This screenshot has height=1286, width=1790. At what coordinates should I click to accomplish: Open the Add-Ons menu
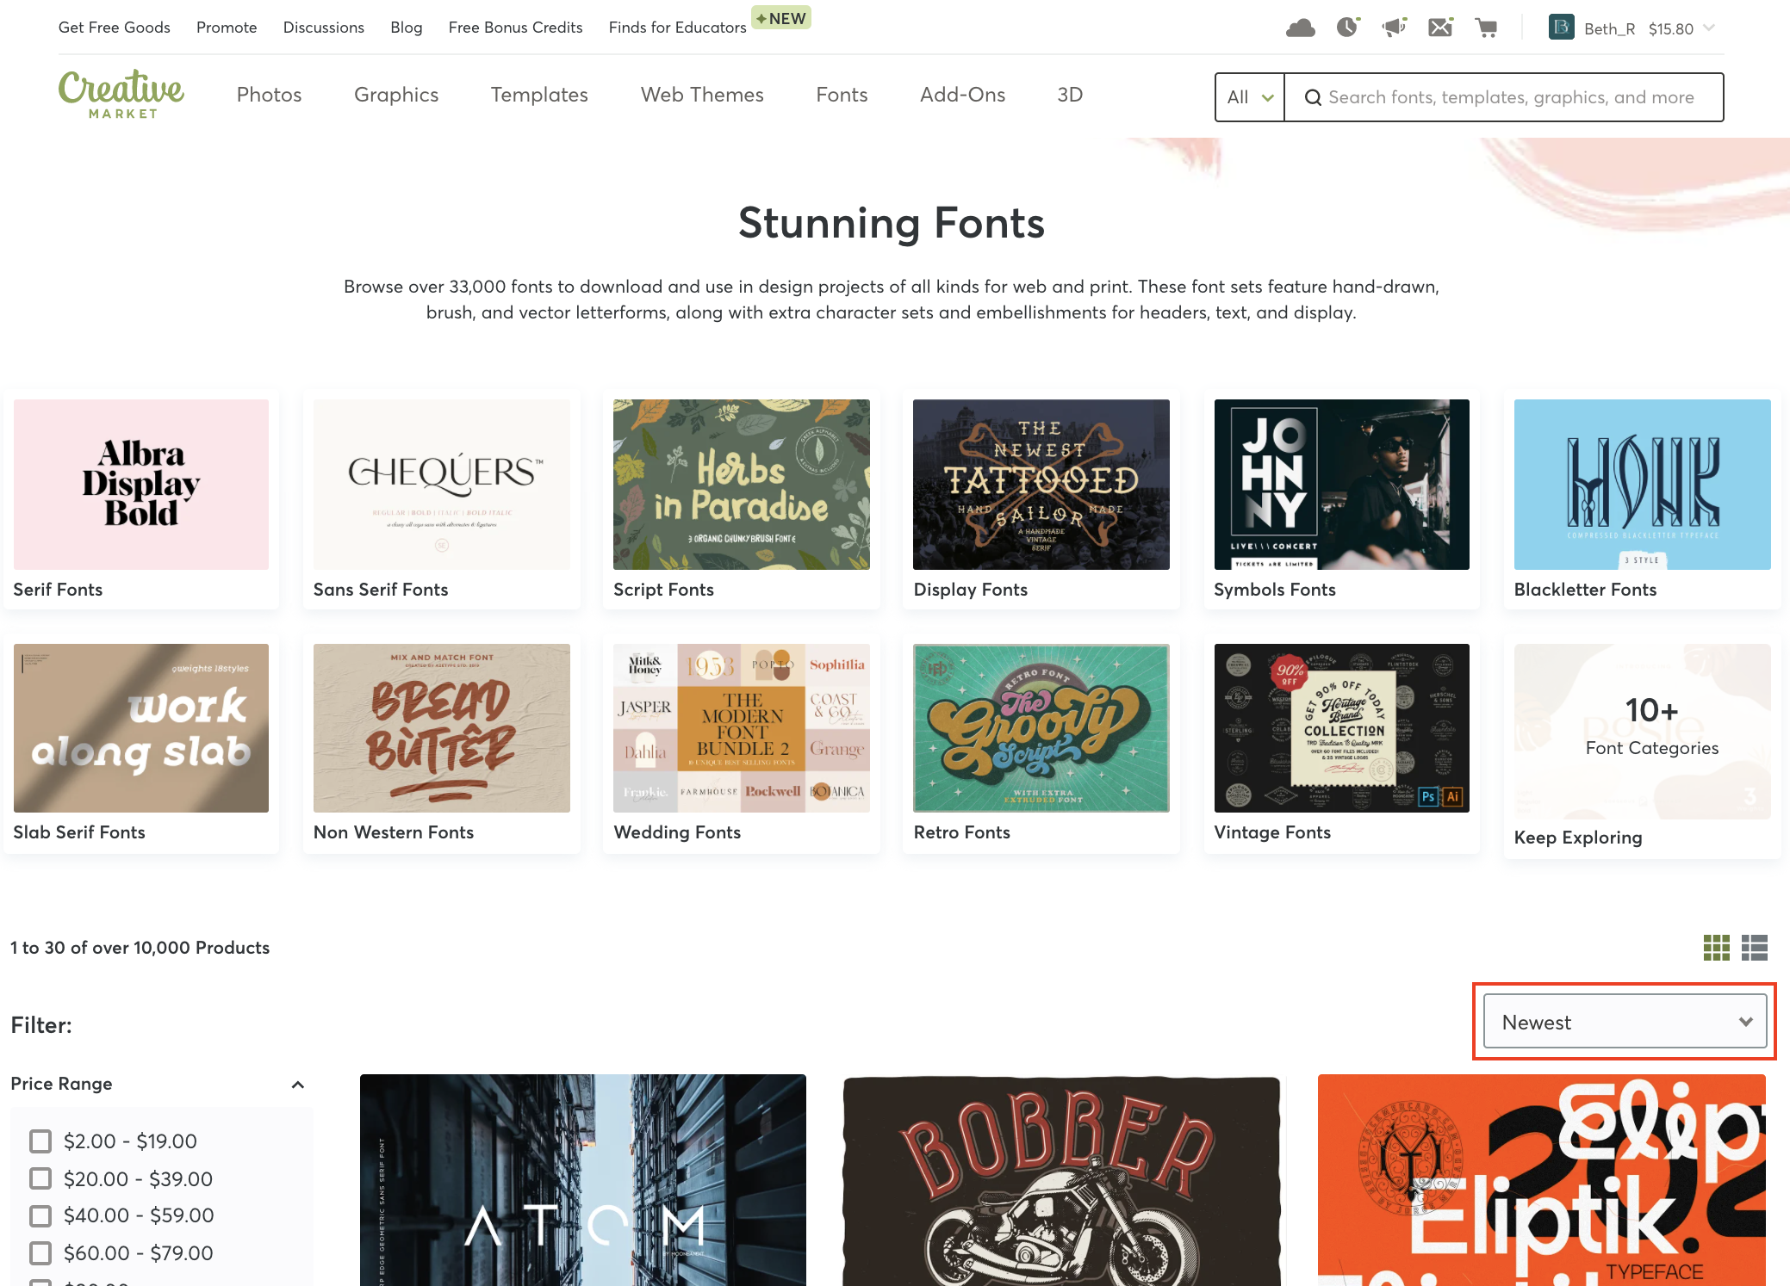click(x=962, y=95)
